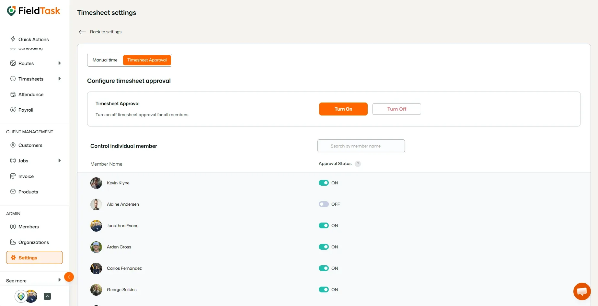Screen dimensions: 598x306
Task: Click the user profile photo at bottom
Action: click(x=32, y=296)
